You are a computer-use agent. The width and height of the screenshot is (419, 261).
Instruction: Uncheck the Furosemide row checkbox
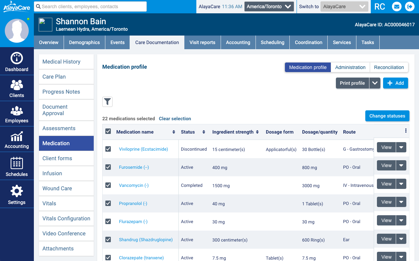pos(108,167)
